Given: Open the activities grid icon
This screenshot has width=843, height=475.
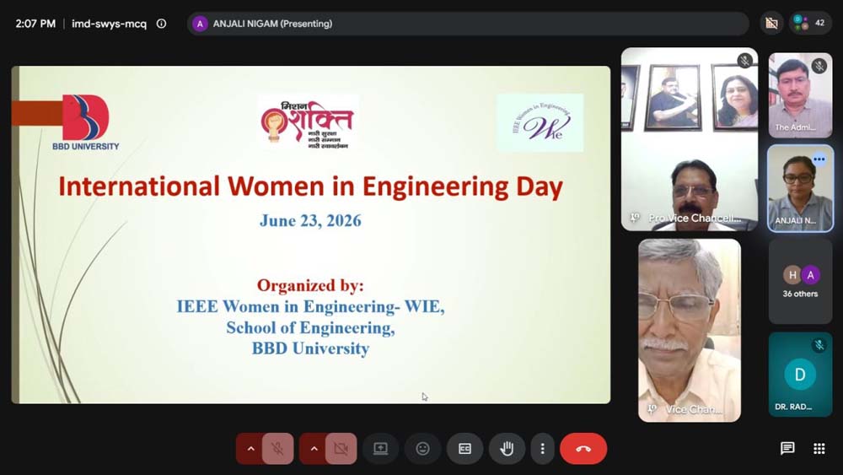Looking at the screenshot, I should point(819,448).
